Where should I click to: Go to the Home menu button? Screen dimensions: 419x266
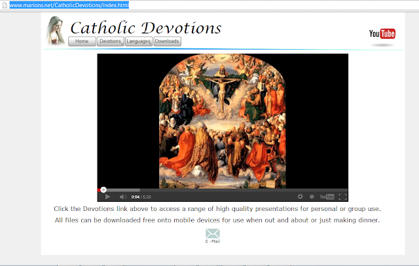pos(82,41)
